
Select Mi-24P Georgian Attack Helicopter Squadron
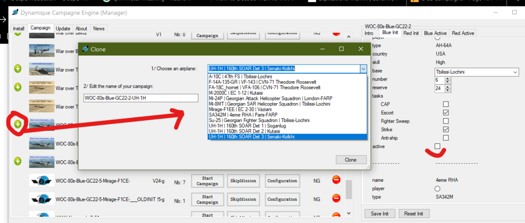click(x=288, y=98)
